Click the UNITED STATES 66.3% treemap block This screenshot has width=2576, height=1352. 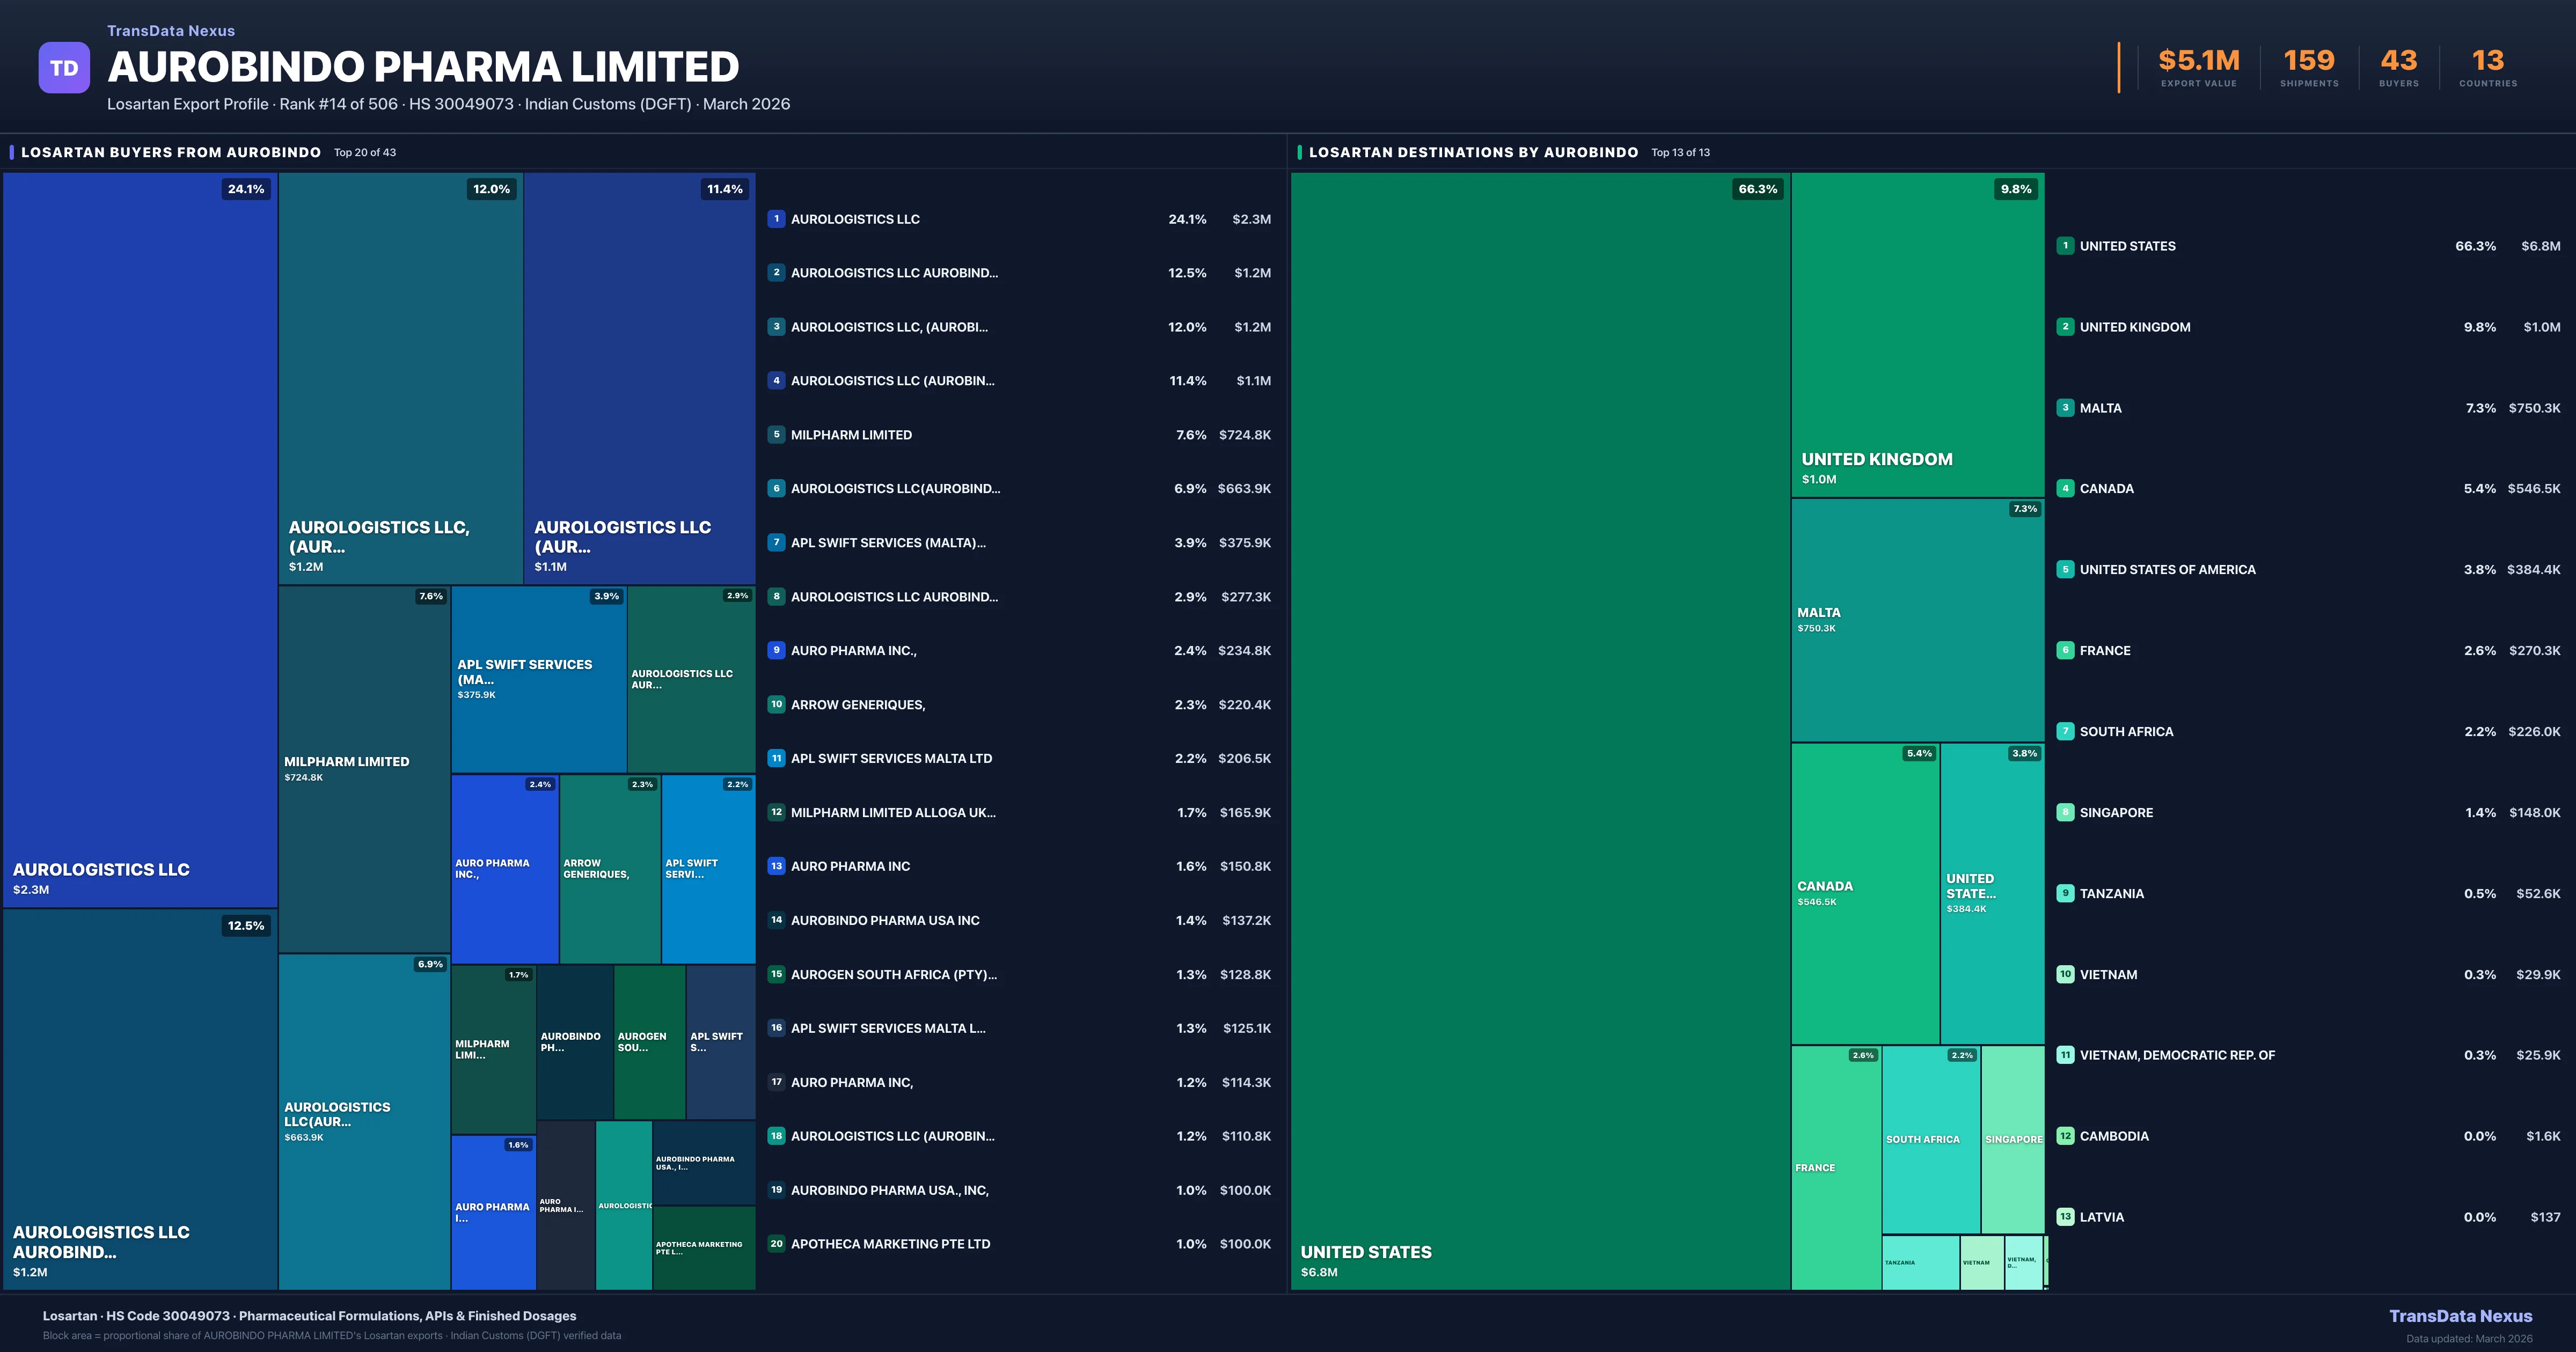coord(1540,730)
